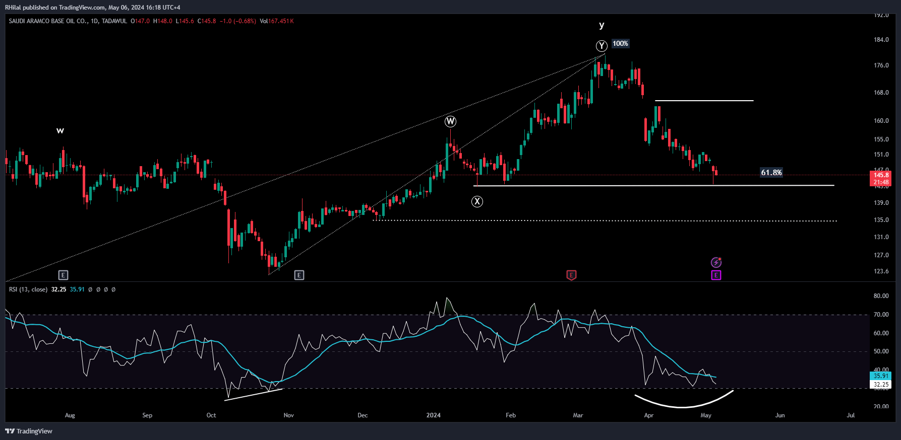The width and height of the screenshot is (901, 440).
Task: Click the gray earnings E marker near August
Action: pos(63,275)
